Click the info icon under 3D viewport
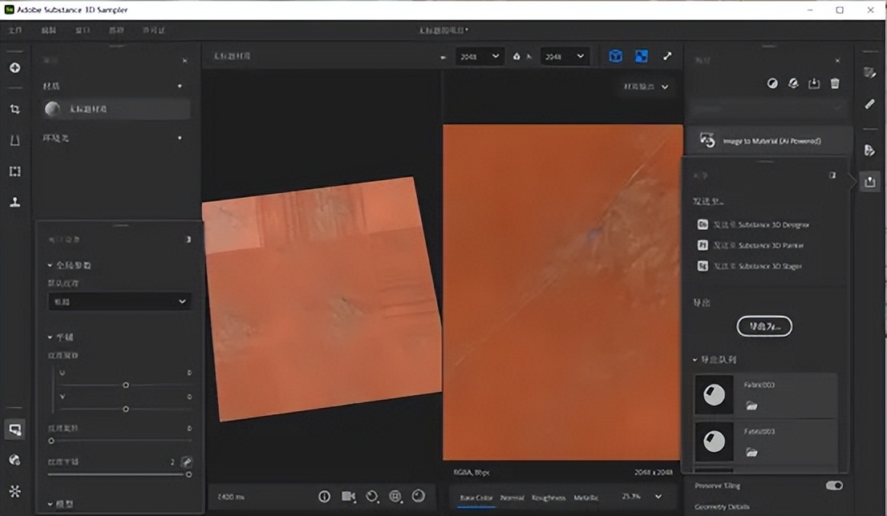Screen dimensions: 887x516 (x=324, y=497)
